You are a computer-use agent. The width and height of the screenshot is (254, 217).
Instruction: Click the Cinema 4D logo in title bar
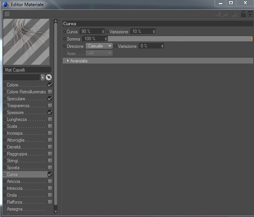(5, 5)
